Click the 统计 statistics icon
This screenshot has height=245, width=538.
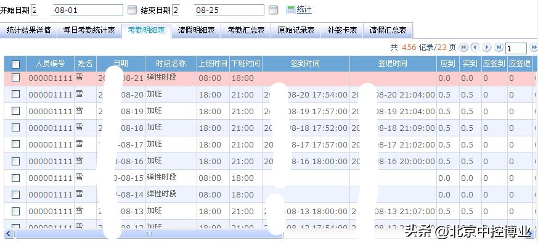291,10
